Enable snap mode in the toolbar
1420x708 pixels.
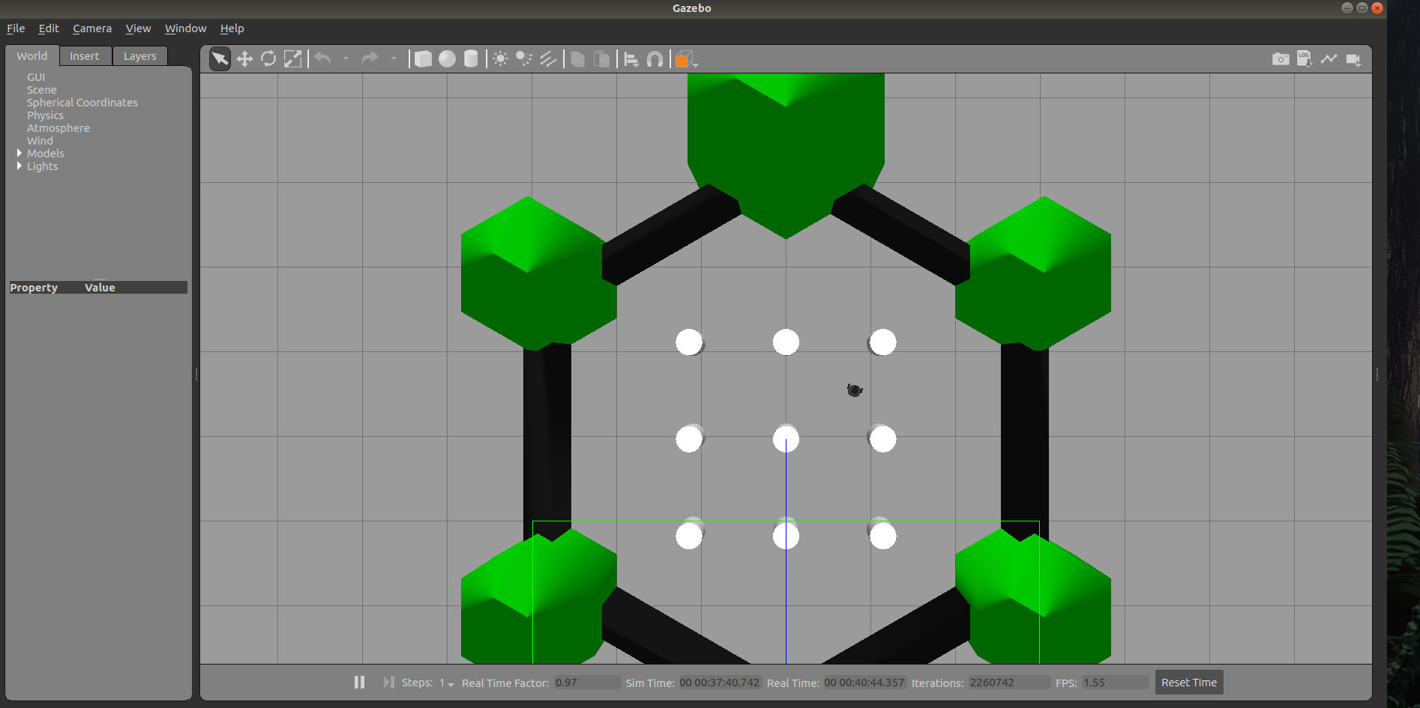click(655, 58)
